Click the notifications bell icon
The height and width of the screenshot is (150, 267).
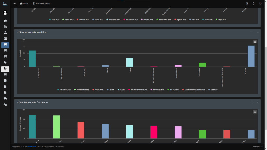[254, 4]
